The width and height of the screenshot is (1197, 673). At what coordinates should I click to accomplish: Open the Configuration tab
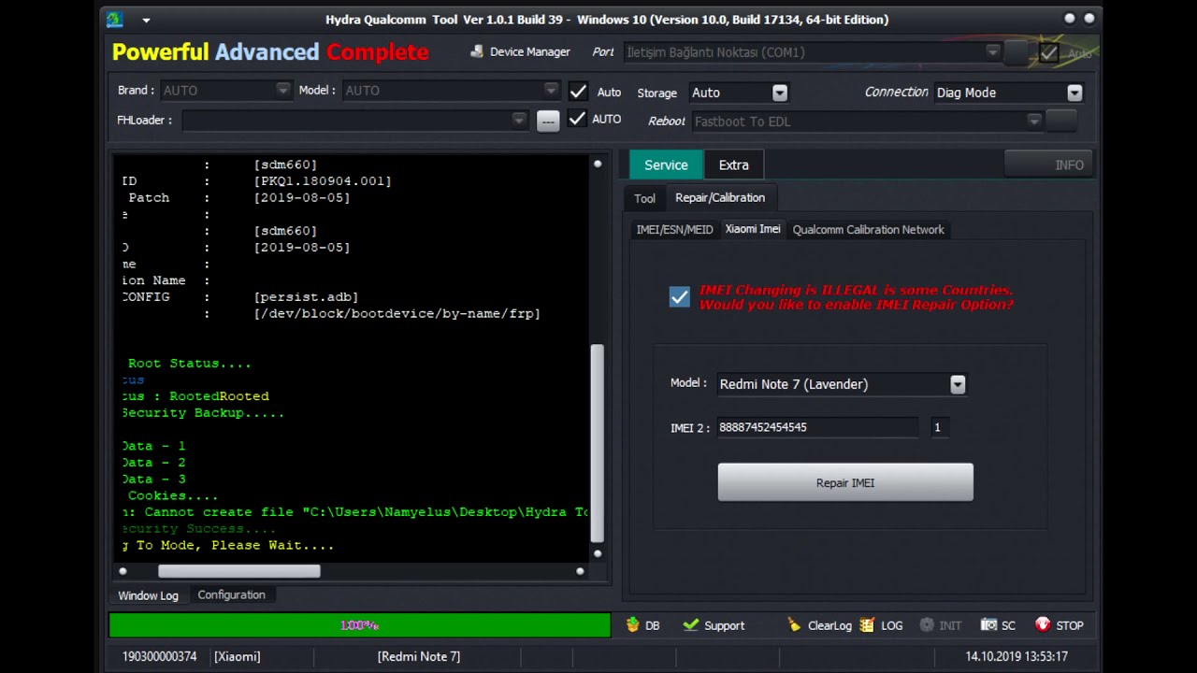click(x=231, y=594)
